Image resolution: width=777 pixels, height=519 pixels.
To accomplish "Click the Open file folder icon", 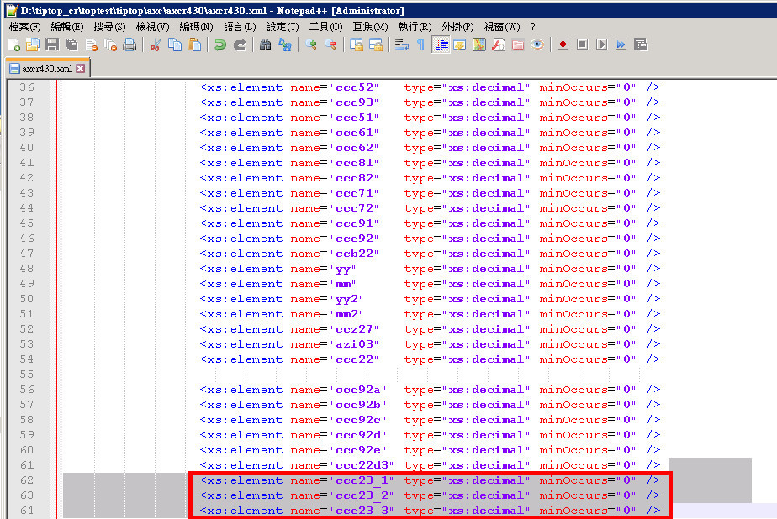I will point(33,45).
